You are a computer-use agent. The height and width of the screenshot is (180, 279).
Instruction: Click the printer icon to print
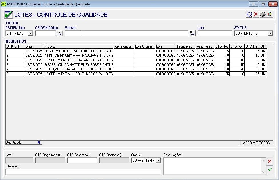coord(263,14)
